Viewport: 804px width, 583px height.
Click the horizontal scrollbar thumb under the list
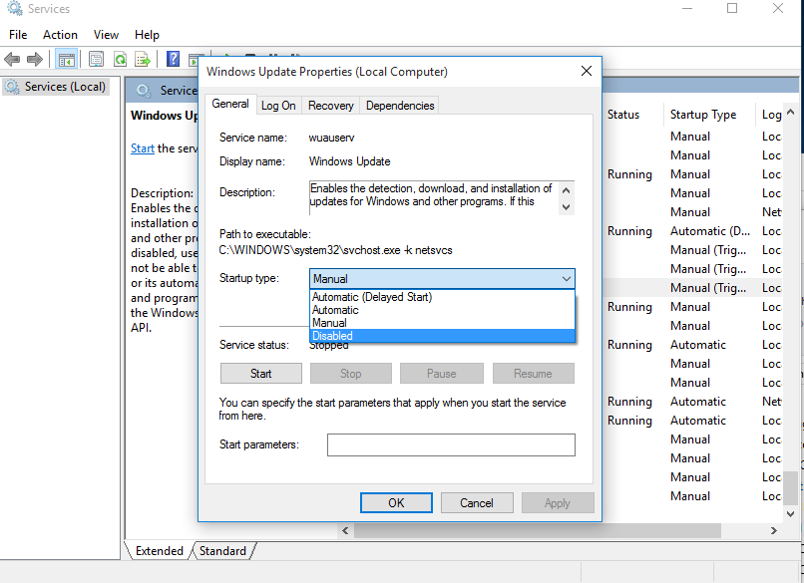[538, 531]
